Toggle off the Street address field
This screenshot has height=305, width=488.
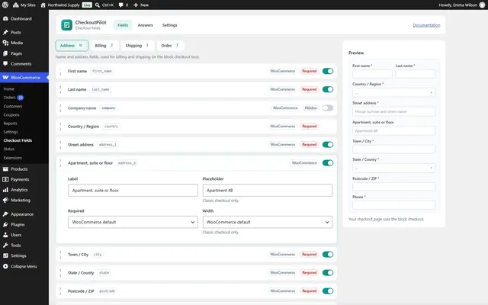328,144
